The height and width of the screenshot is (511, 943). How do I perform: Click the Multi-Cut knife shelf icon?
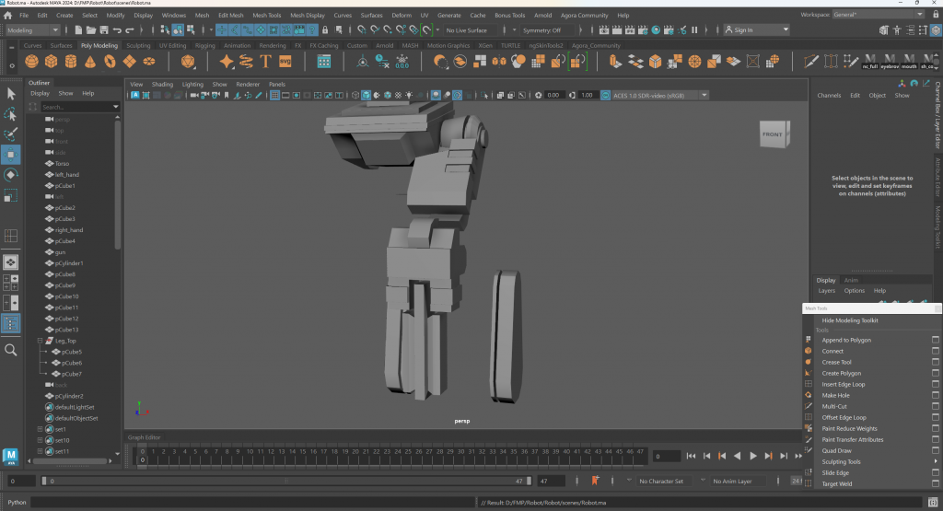pos(810,62)
